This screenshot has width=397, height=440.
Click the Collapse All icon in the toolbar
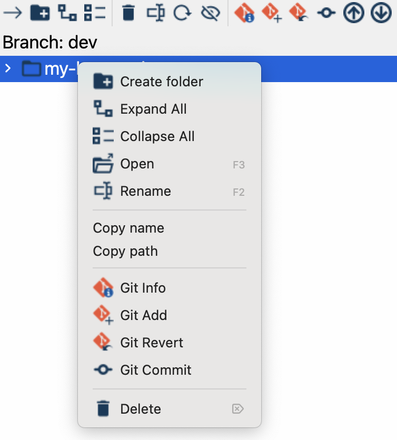[95, 13]
